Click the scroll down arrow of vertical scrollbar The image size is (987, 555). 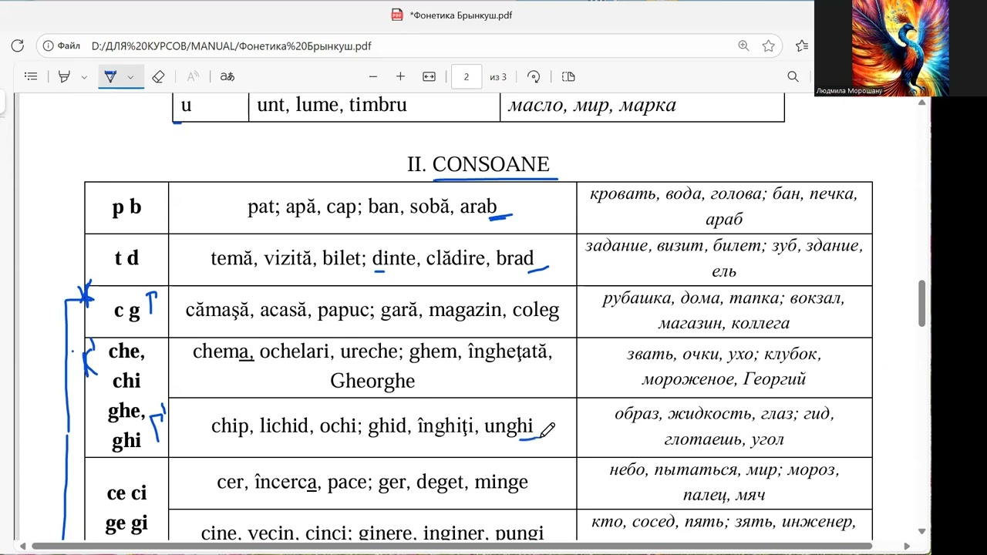coord(922,531)
